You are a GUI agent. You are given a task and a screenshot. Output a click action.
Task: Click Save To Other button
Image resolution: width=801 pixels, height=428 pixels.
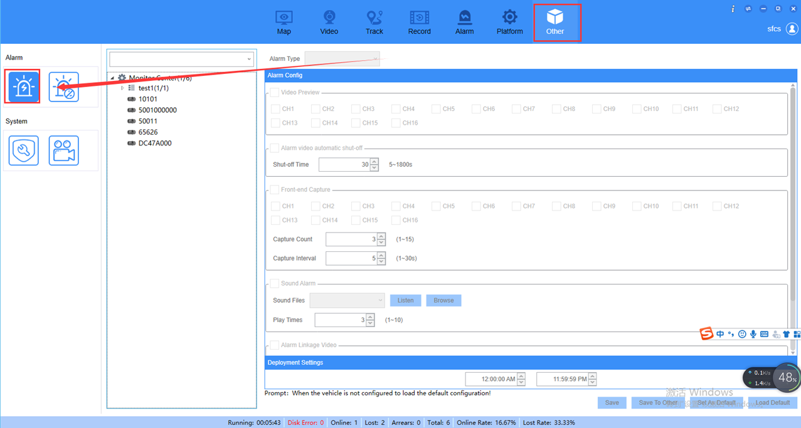tap(658, 403)
